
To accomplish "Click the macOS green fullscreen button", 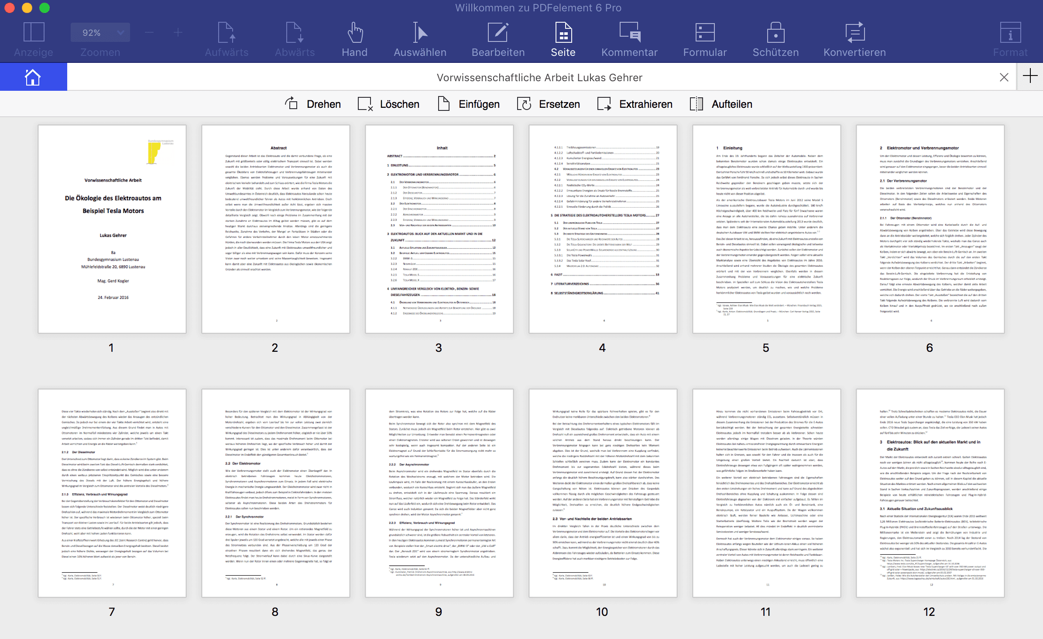I will [45, 8].
